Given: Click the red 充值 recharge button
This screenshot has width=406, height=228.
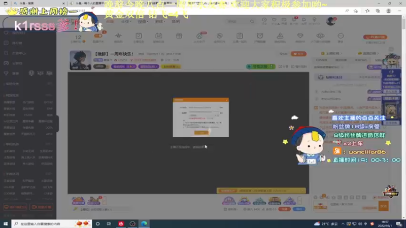Looking at the screenshot, I should [x=284, y=209].
